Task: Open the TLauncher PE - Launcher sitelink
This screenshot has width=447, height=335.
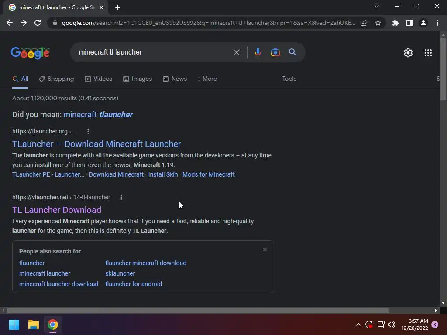Action: [x=48, y=174]
